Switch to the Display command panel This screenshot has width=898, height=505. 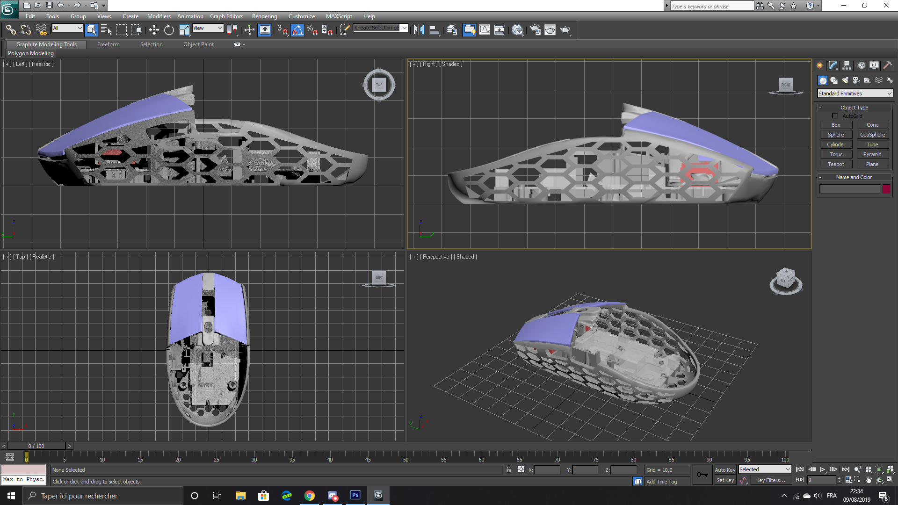coord(874,65)
